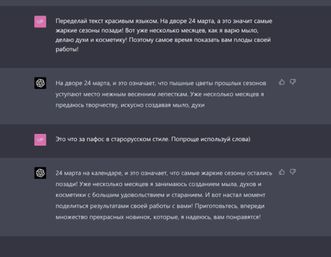This screenshot has height=257, width=331.
Task: Click thumbs up on the first ChatGPT reply
Action: click(x=282, y=82)
